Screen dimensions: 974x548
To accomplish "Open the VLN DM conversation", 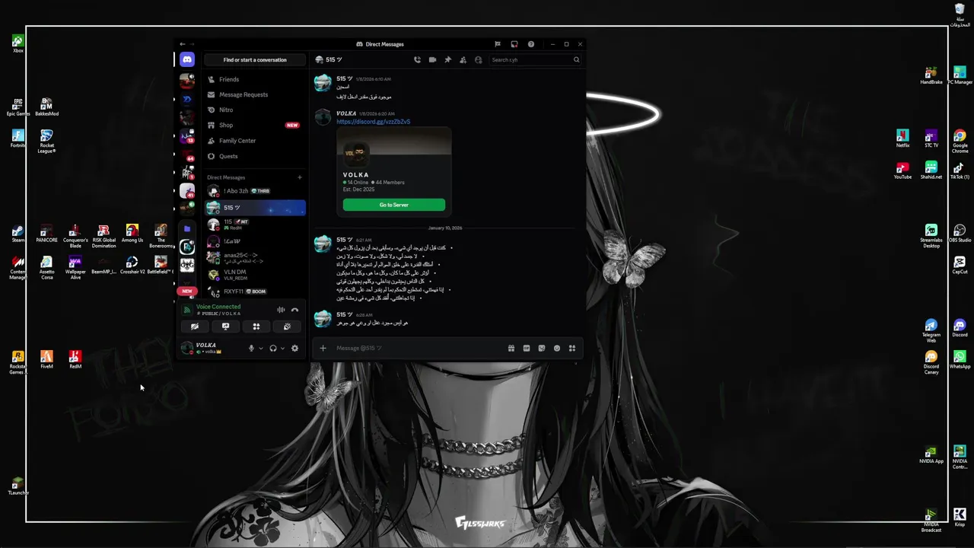I will pyautogui.click(x=255, y=274).
